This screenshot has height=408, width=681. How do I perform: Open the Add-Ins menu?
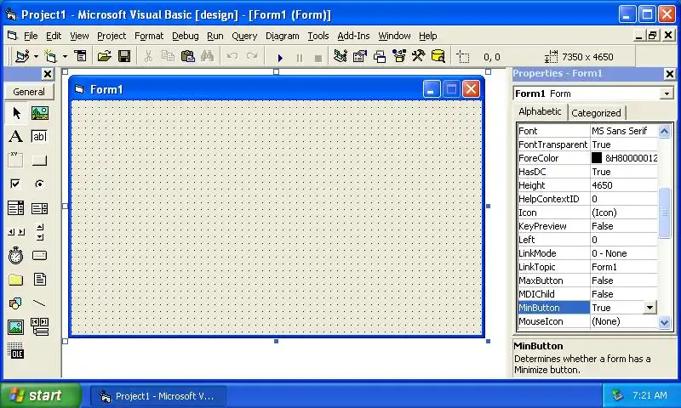tap(353, 36)
